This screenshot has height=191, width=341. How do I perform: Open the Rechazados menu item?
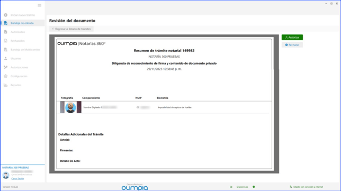(x=23, y=41)
